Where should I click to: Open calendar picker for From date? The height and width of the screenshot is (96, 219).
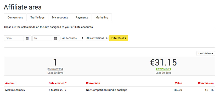[27, 38]
